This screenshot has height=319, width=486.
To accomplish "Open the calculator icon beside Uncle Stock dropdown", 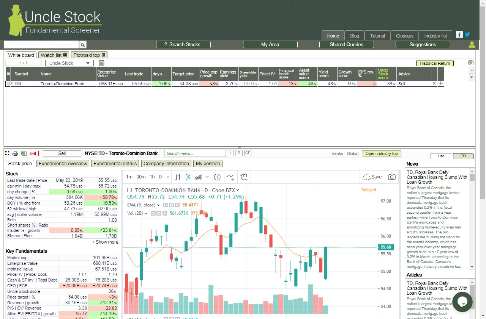I will 101,63.
